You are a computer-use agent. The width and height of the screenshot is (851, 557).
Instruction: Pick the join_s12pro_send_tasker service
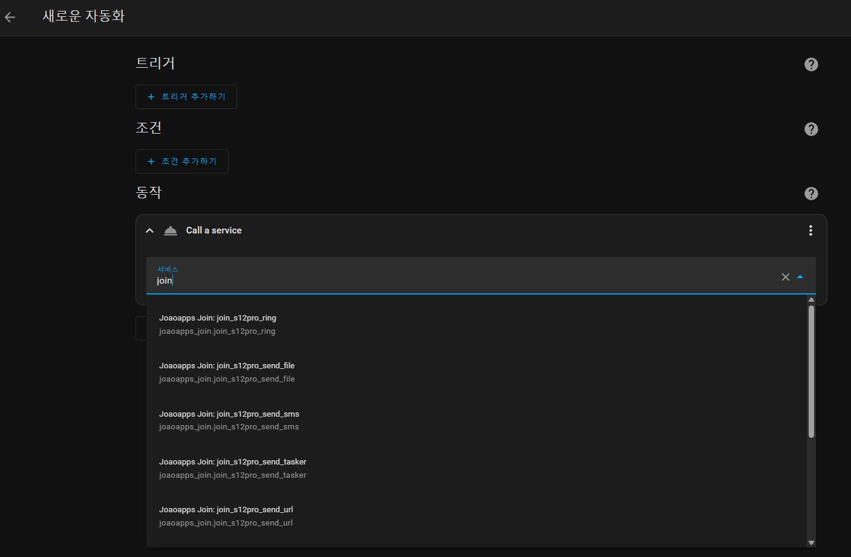233,468
